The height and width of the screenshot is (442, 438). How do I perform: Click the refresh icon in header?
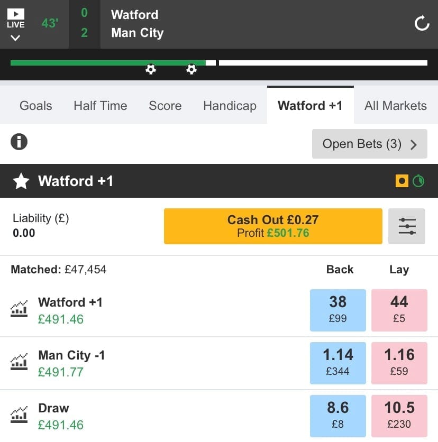click(x=422, y=23)
